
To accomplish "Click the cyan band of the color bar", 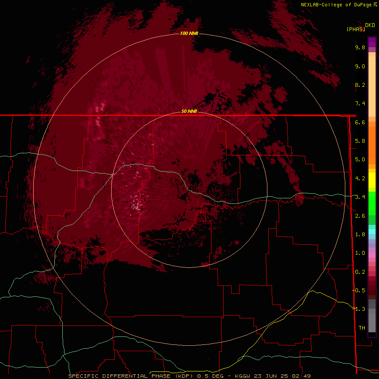I will click(x=372, y=232).
